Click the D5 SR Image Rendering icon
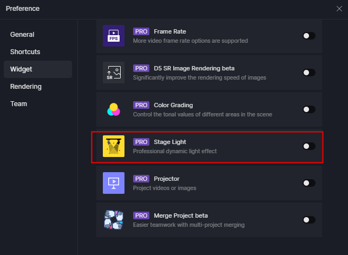The image size is (348, 255). [x=114, y=73]
